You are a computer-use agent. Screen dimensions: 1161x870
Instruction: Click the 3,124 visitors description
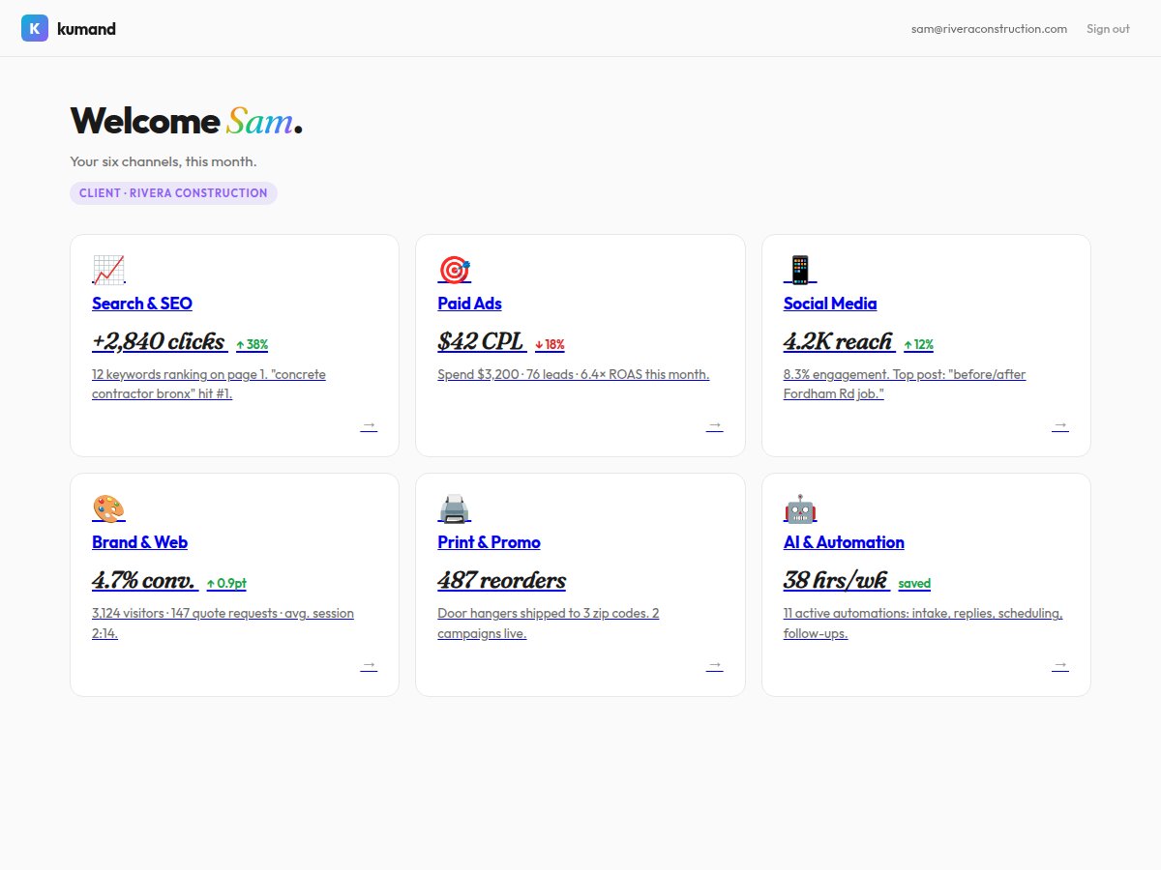point(223,623)
